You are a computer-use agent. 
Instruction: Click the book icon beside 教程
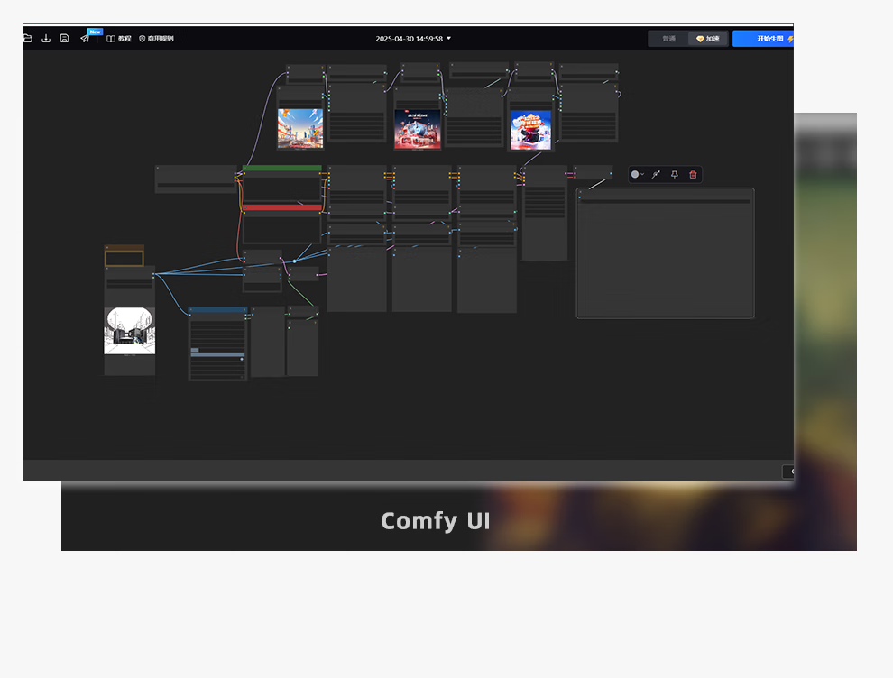tap(111, 39)
